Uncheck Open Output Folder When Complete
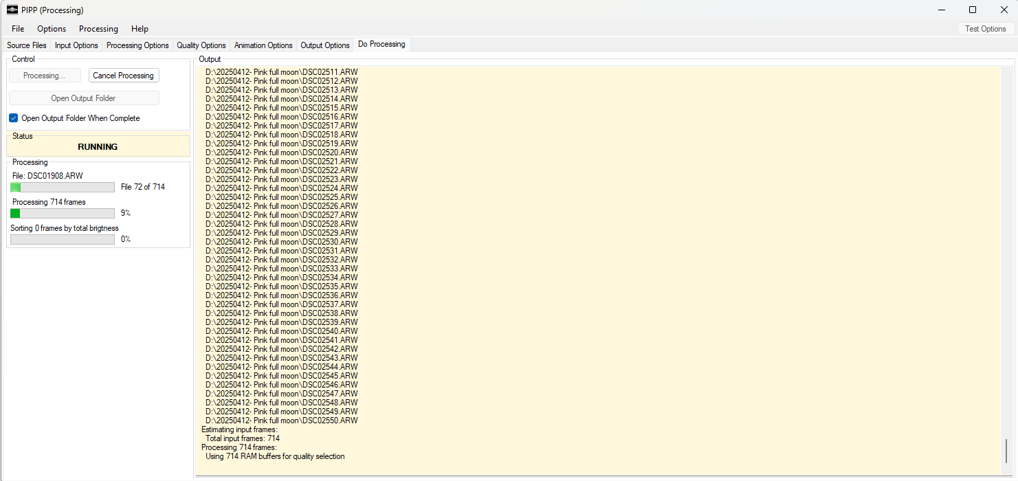Image resolution: width=1018 pixels, height=481 pixels. point(14,118)
